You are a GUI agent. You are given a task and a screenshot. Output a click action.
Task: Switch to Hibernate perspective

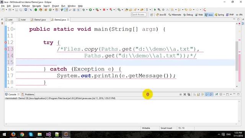point(175,15)
